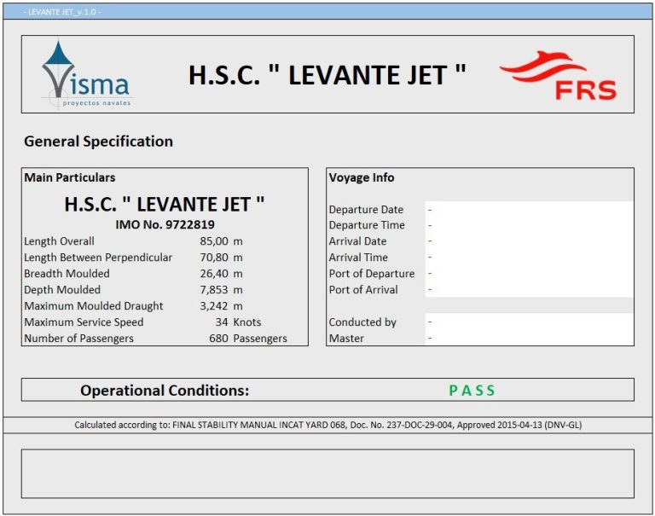Image resolution: width=655 pixels, height=516 pixels.
Task: Click the Maximum Moulded Draught value 3,242
Action: click(x=214, y=306)
